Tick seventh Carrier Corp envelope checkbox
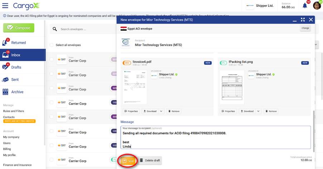This screenshot has width=323, height=169. tap(52, 145)
